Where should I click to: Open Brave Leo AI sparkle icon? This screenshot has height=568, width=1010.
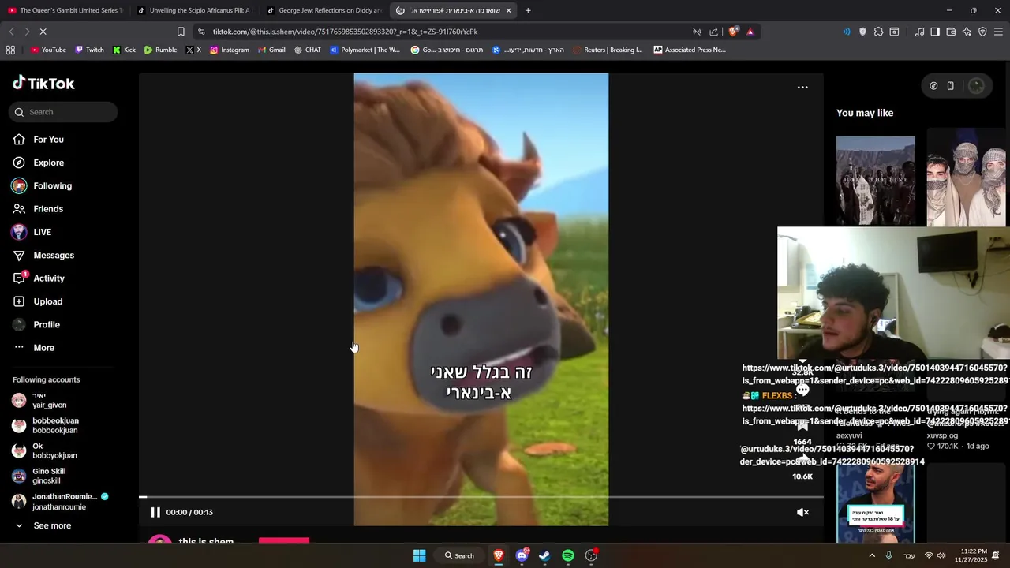click(x=967, y=32)
